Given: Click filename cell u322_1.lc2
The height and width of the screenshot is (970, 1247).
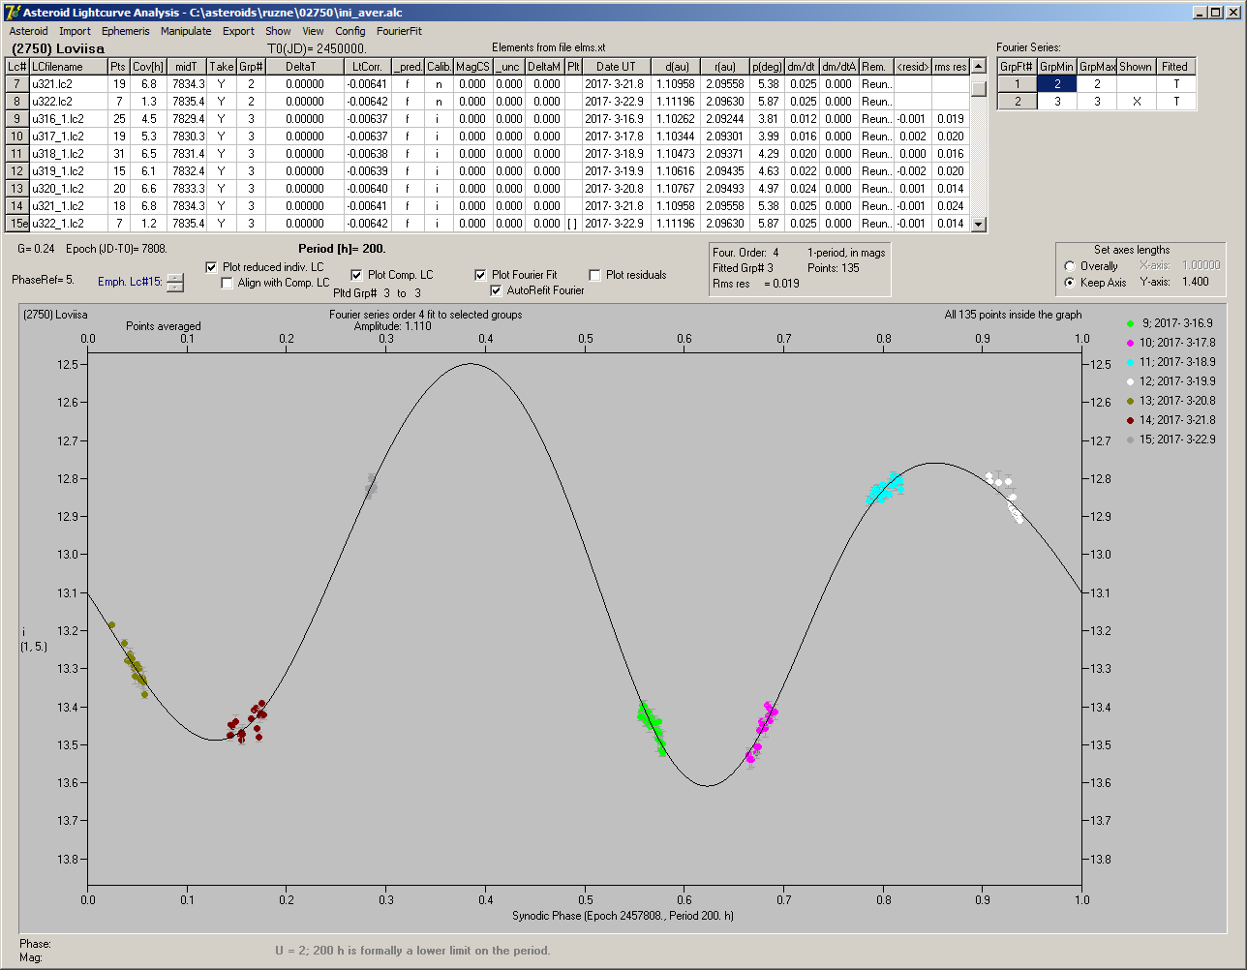Looking at the screenshot, I should pos(68,224).
